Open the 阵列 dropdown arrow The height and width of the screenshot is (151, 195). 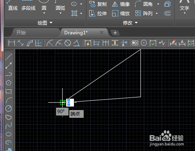tap(156, 13)
